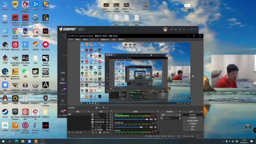Viewport: 256px width, 144px height.
Task: Click the add source plus icon
Action: pos(93,132)
